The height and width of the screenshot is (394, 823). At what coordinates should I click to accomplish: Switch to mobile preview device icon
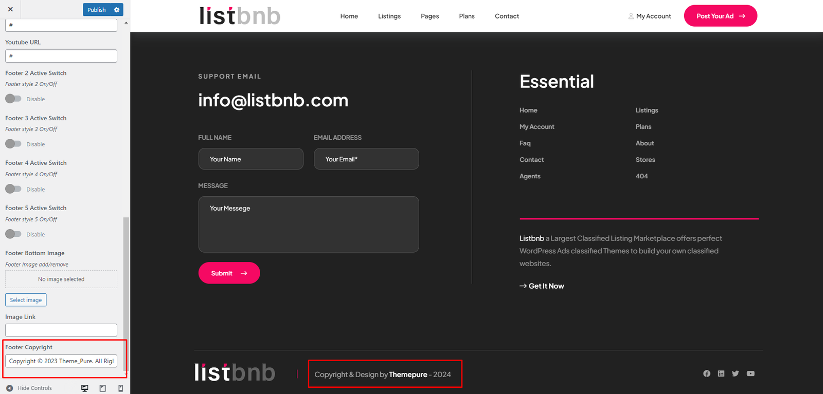(x=121, y=388)
